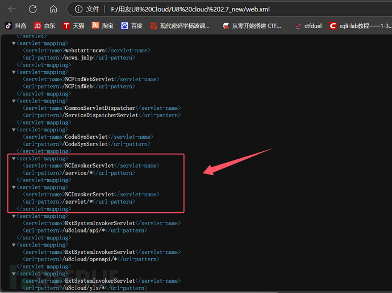Open the 从零开始搭建 CTF bookmark
The width and height of the screenshot is (392, 293).
(x=252, y=26)
